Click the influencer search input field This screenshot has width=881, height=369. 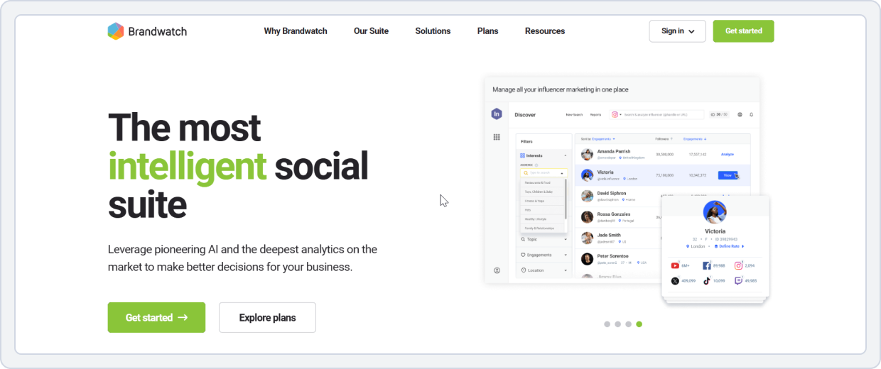[x=664, y=115]
